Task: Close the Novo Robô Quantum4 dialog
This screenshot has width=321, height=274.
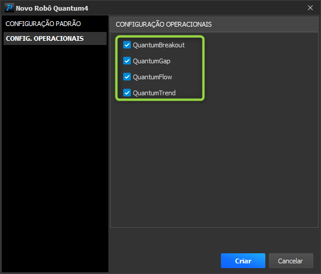Action: [x=310, y=8]
